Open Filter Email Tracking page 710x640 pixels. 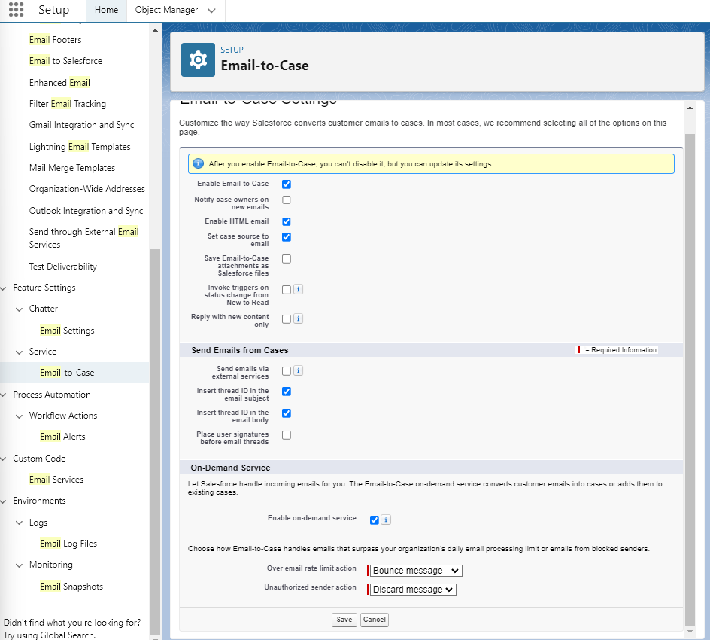tap(68, 104)
